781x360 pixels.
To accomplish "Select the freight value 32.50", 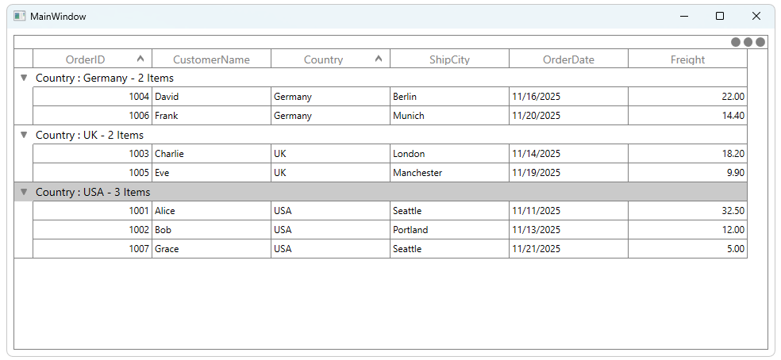I will pos(688,211).
